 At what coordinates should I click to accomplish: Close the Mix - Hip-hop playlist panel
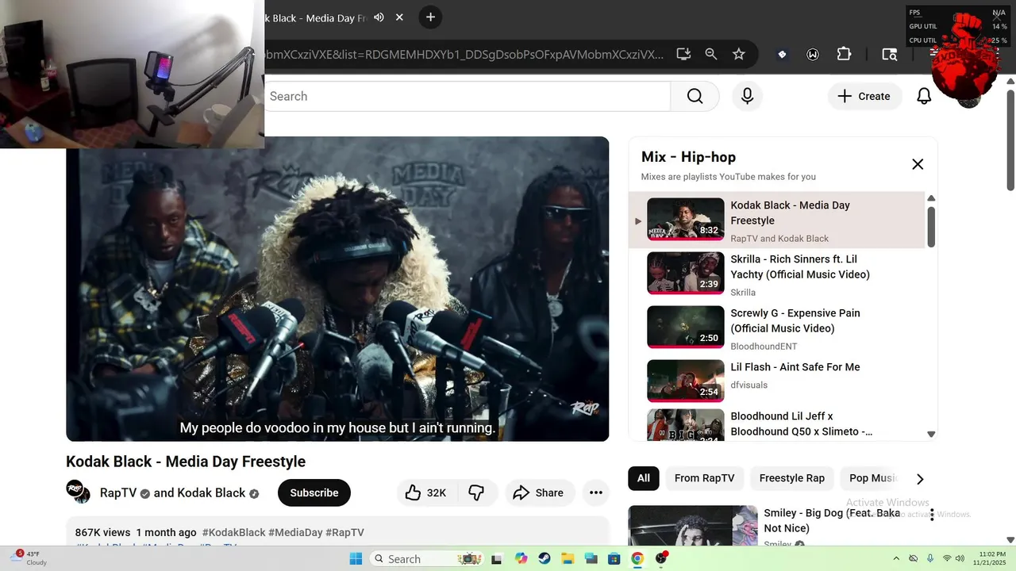pos(918,164)
